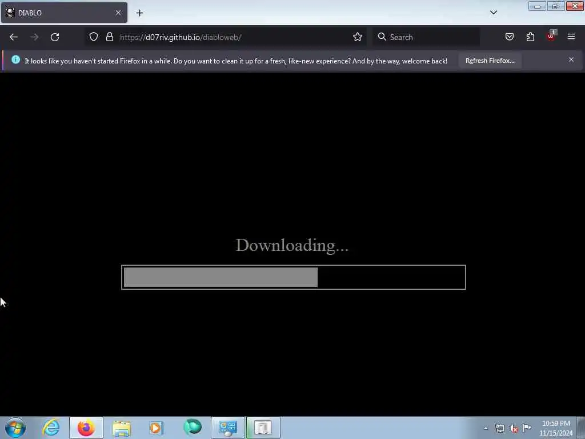This screenshot has width=585, height=439.
Task: Open a new tab with plus
Action: [139, 13]
